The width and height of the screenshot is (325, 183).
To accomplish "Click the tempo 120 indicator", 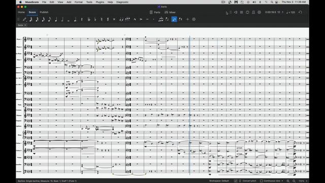I will coord(291,12).
